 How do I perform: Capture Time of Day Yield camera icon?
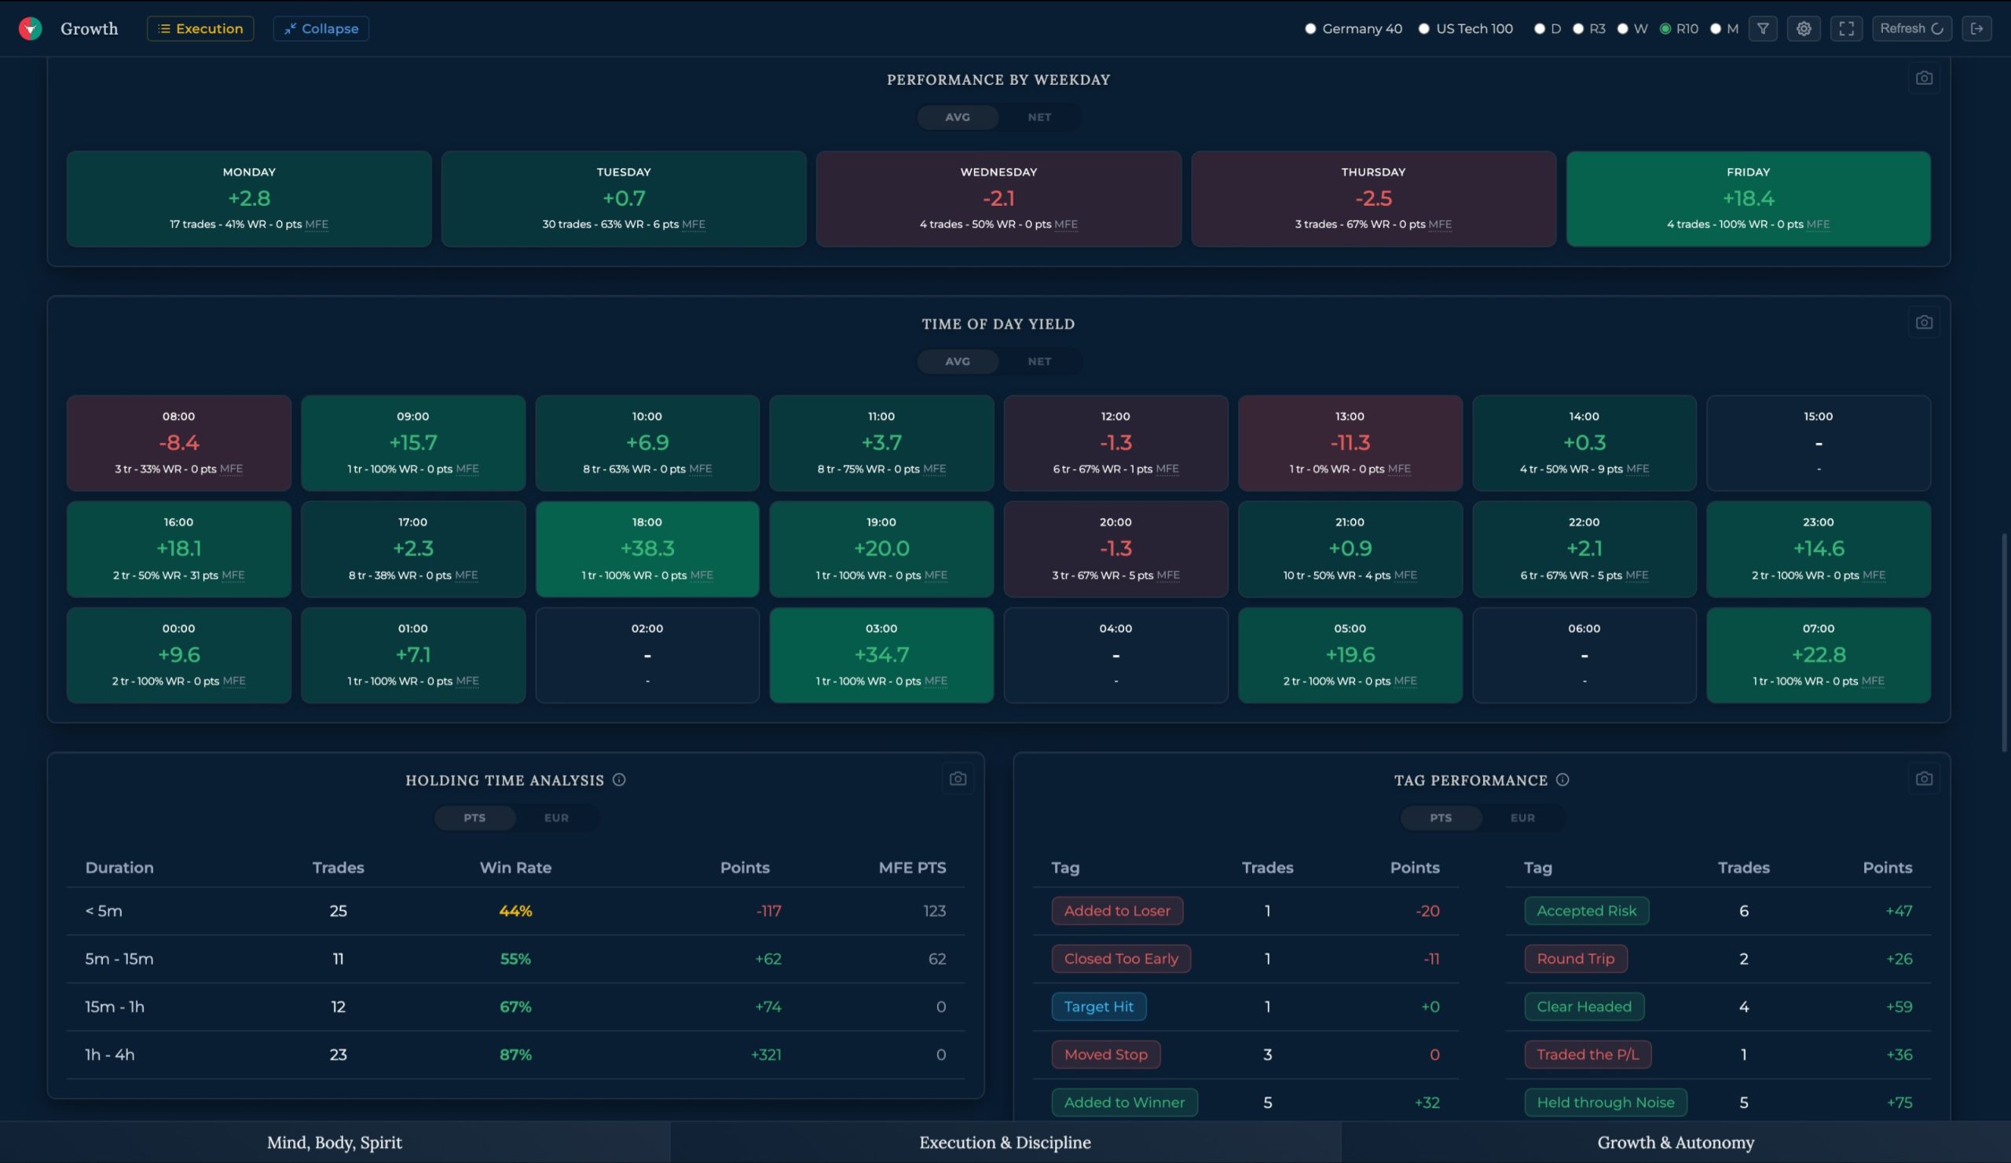pyautogui.click(x=1923, y=322)
